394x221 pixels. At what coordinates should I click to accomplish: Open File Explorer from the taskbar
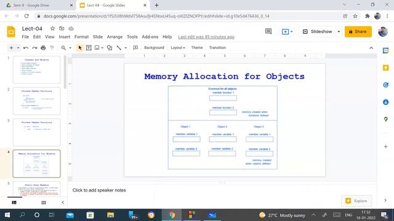coord(111,215)
